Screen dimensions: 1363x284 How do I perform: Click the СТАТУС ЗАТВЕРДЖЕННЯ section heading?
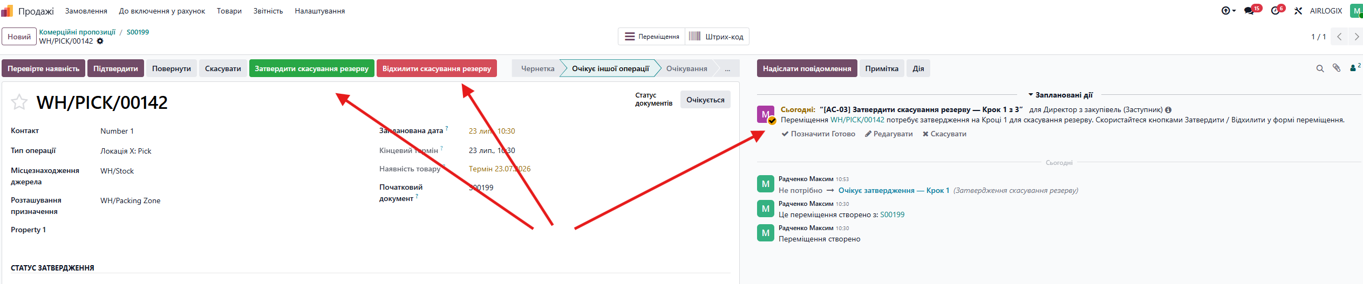click(52, 268)
